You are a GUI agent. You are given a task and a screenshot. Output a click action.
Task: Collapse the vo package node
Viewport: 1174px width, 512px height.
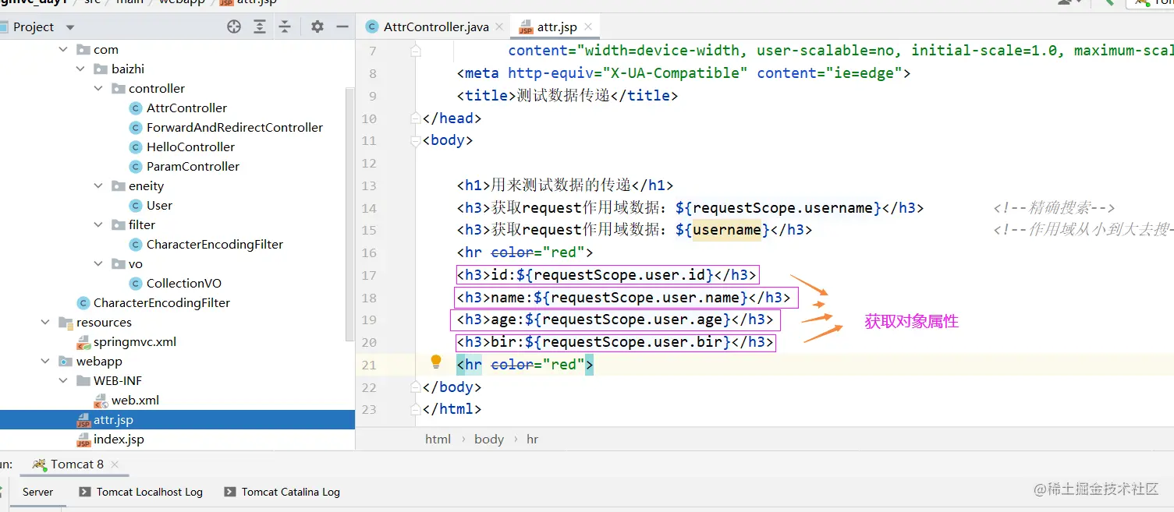pyautogui.click(x=98, y=263)
